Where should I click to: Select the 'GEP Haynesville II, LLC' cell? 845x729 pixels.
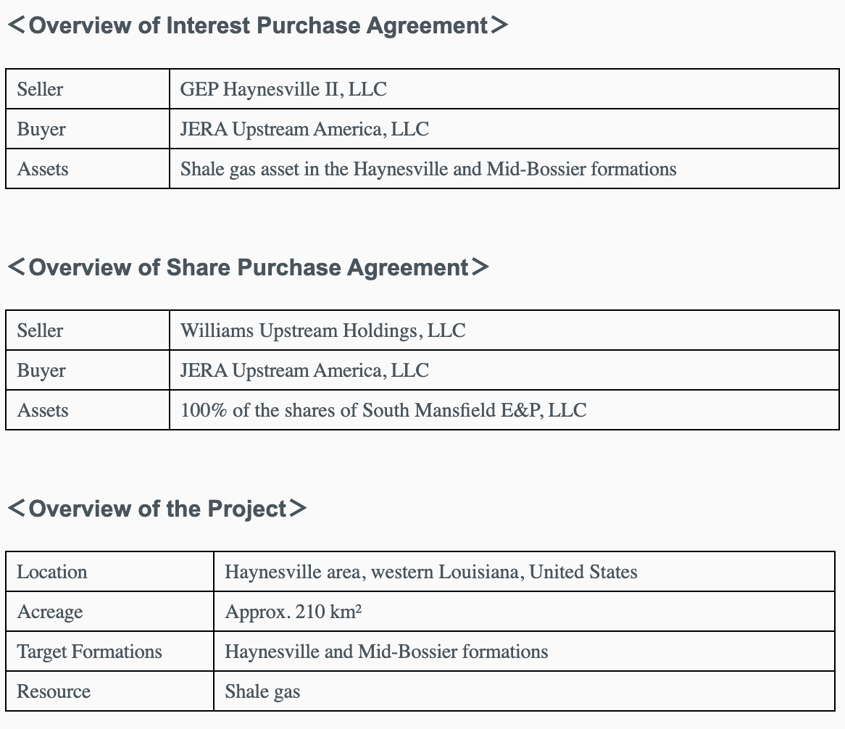(283, 89)
